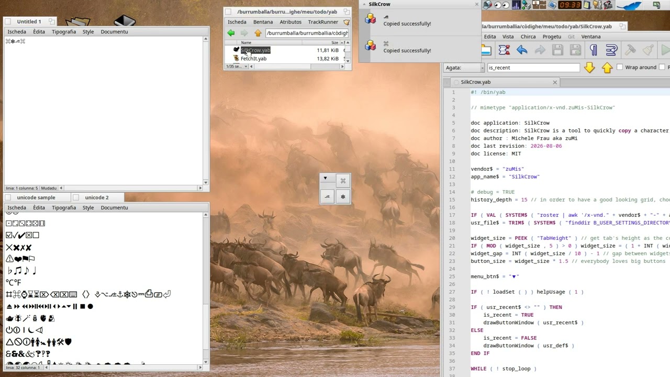Screen dimensions: 670x377
Task: Click Tracker file list's scrollbar down arrow
Action: [348, 60]
